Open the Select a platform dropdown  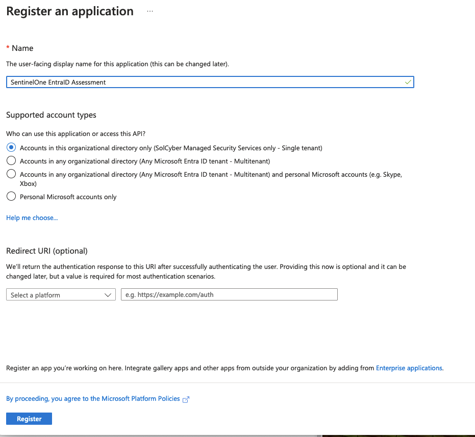pyautogui.click(x=61, y=295)
